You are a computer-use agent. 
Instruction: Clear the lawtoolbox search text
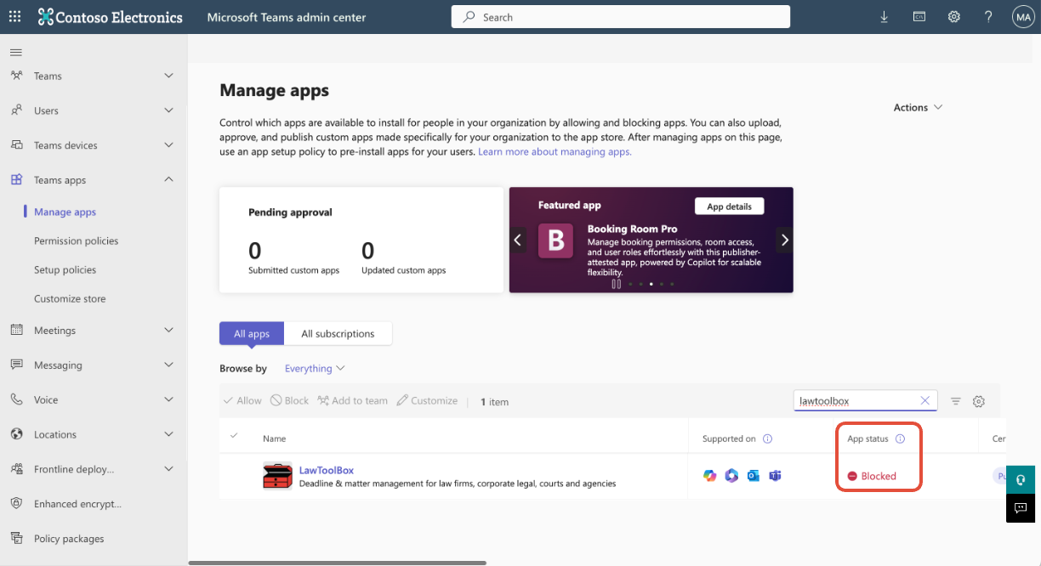click(x=925, y=401)
